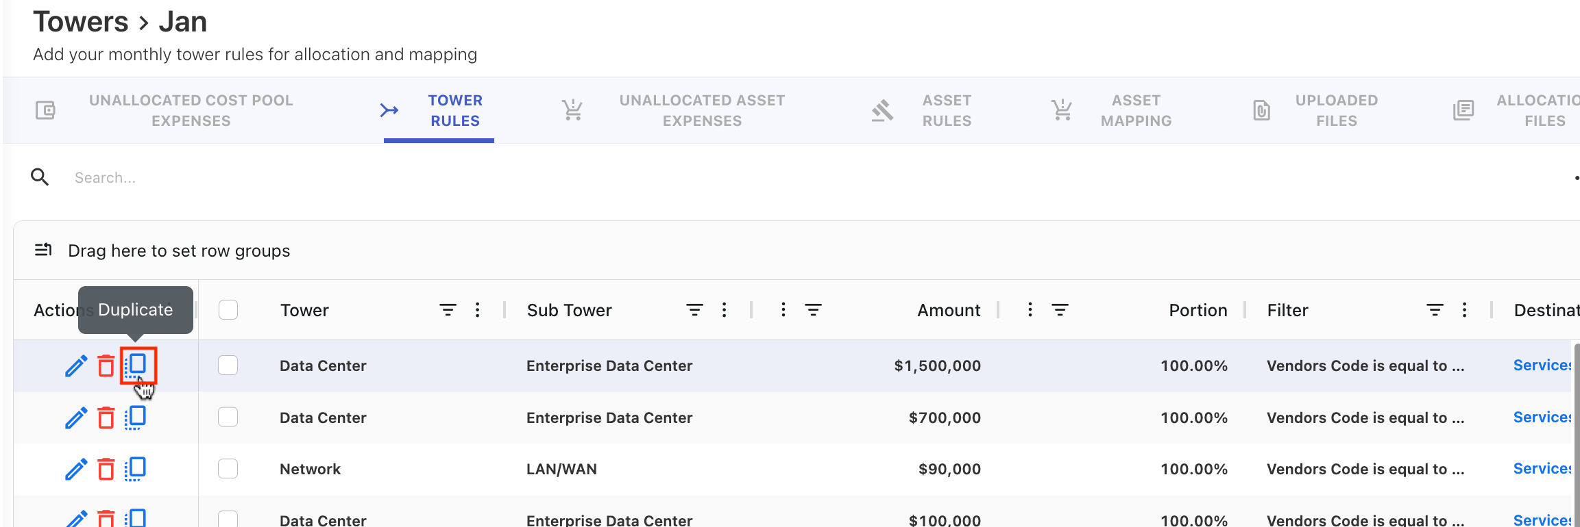
Task: Click the row groups icon
Action: 43,250
